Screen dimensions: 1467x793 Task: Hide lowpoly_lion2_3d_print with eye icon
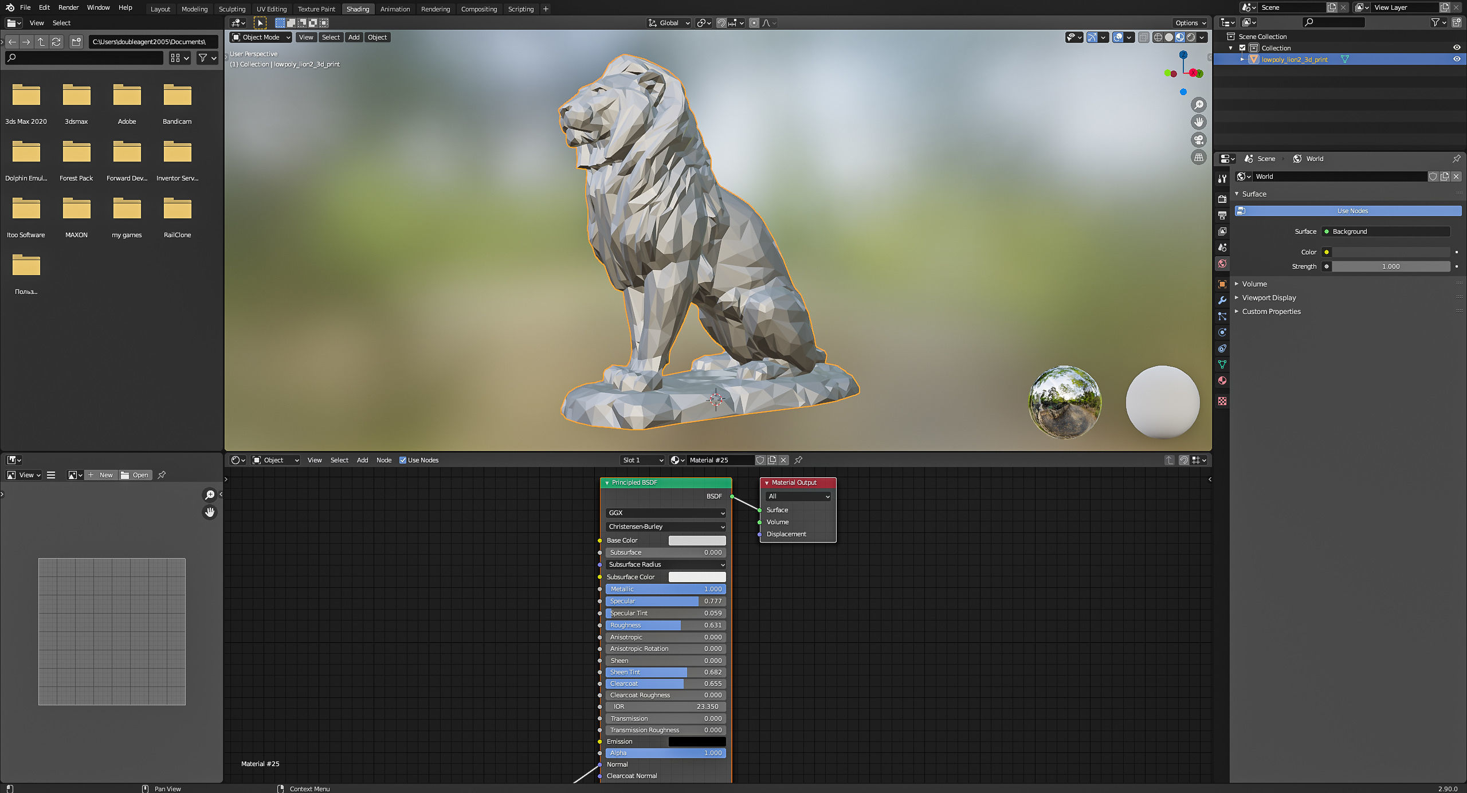point(1457,59)
